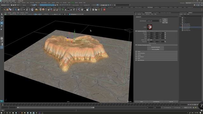Viewport: 203px width, 114px height.
Task: Click the Presets button in Attribute Editor
Action: tap(165, 21)
